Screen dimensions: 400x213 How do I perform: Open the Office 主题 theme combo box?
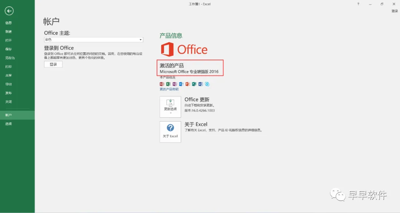(93, 40)
